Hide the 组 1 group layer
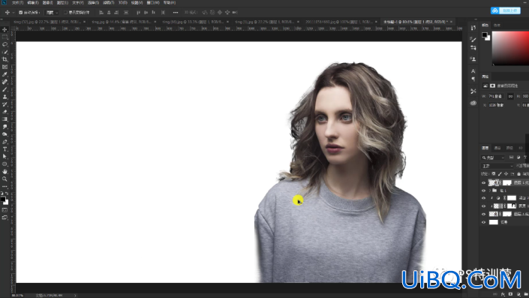The height and width of the screenshot is (298, 529). [x=483, y=191]
